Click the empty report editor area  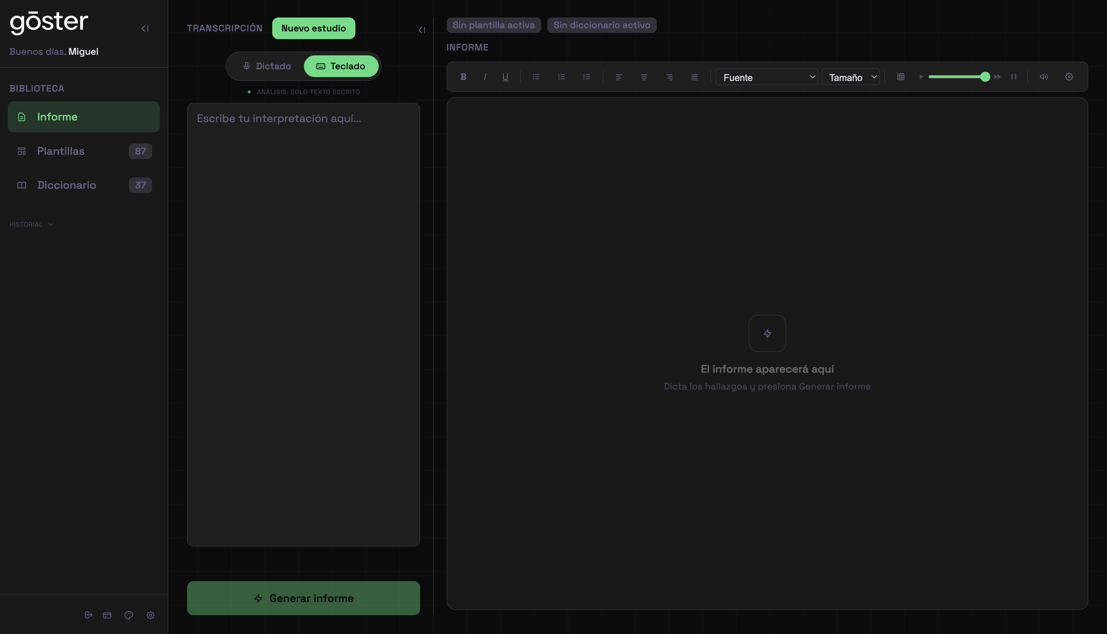(x=767, y=354)
